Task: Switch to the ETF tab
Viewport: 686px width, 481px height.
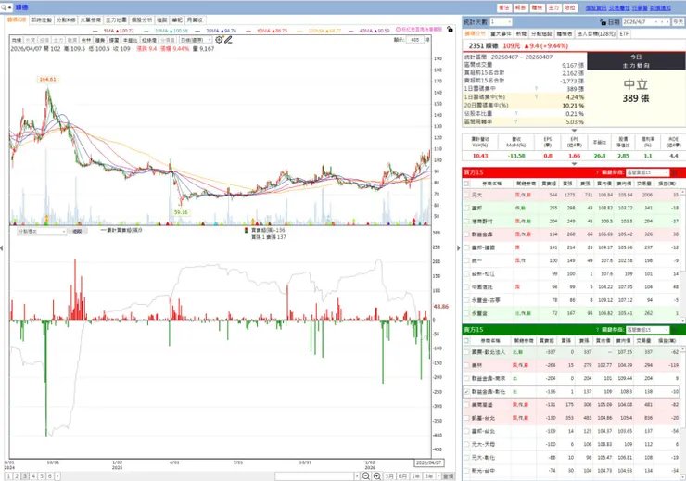Action: click(624, 33)
